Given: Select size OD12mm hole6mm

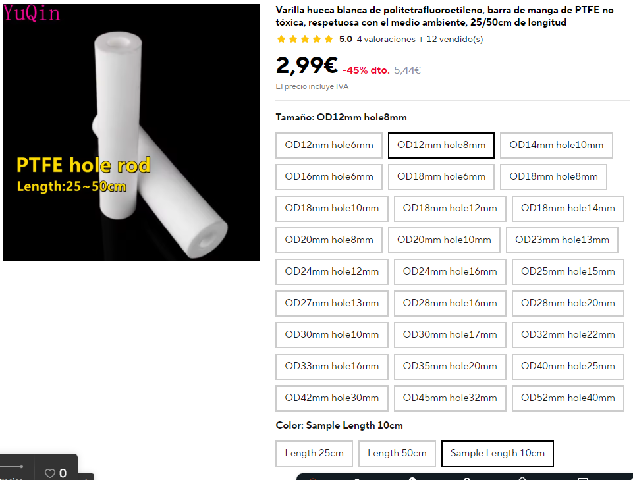Looking at the screenshot, I should coord(329,146).
